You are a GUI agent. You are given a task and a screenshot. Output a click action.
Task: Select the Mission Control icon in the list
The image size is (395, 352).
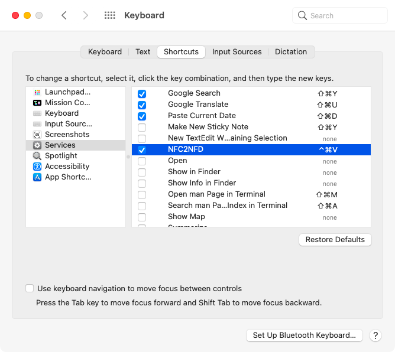tap(37, 103)
